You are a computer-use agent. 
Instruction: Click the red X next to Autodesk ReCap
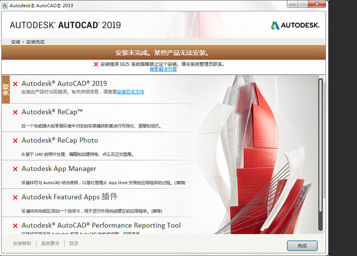click(x=15, y=112)
